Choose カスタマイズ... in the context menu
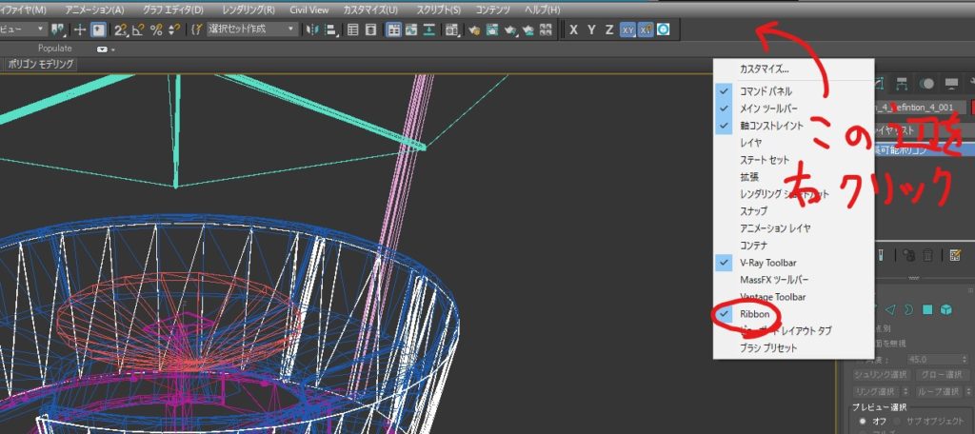This screenshot has height=434, width=975. coord(765,69)
